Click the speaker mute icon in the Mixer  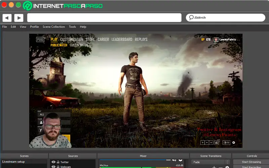coord(174,160)
